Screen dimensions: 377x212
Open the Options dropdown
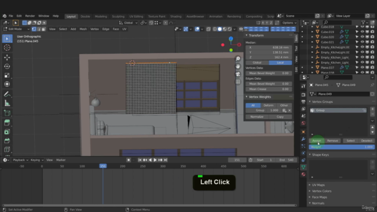click(289, 23)
